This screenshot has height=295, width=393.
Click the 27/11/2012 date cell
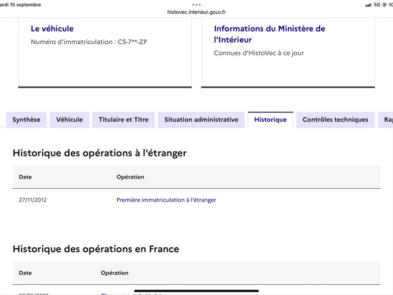[32, 200]
